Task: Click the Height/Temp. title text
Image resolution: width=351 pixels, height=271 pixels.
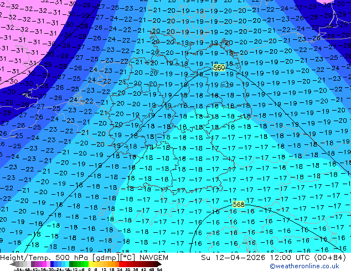Action: pos(27,258)
